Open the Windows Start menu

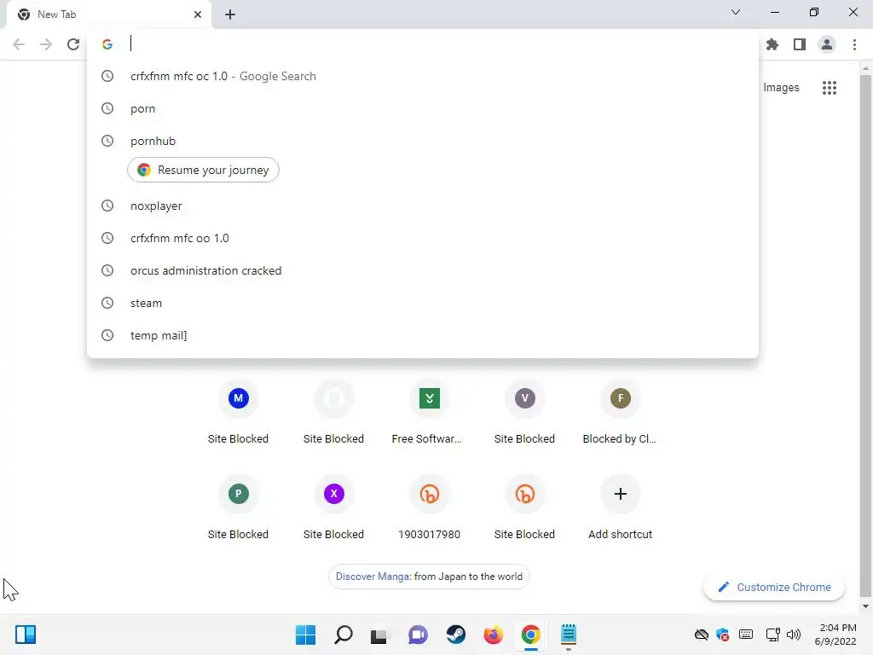click(x=305, y=635)
